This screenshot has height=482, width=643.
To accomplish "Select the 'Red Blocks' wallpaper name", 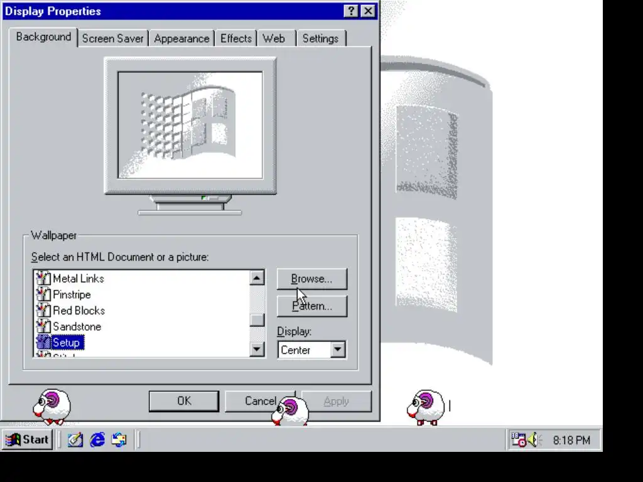I will pos(78,310).
